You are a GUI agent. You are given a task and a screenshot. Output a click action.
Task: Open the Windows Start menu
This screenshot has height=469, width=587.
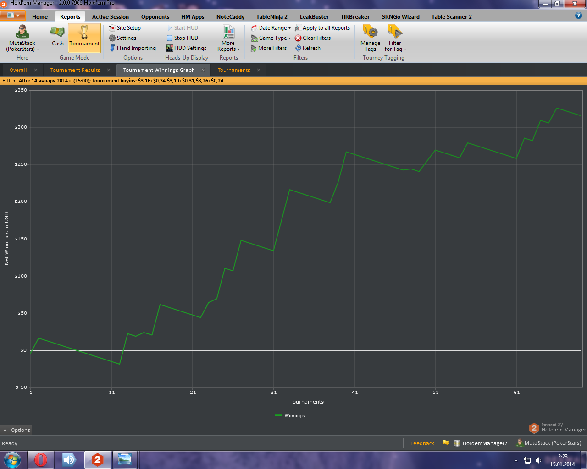coord(12,459)
